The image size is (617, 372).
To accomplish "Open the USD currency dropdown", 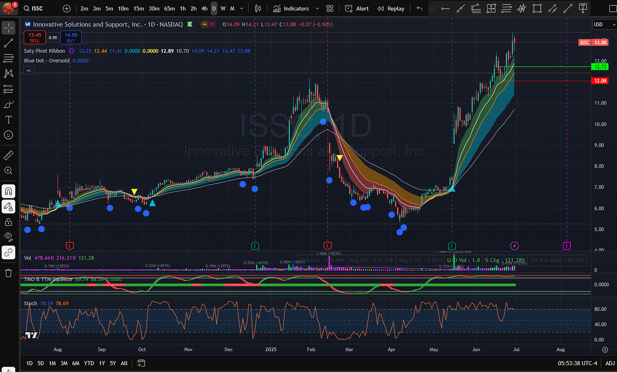I will click(604, 25).
